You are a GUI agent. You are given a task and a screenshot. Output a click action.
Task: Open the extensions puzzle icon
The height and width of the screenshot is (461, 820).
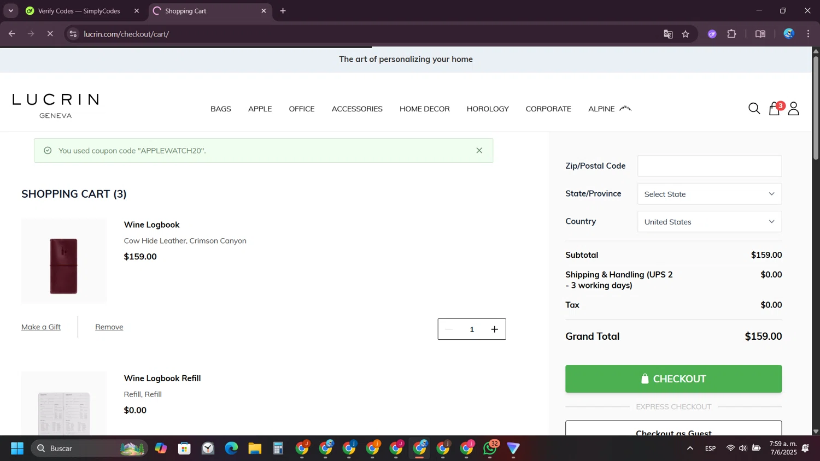731,34
